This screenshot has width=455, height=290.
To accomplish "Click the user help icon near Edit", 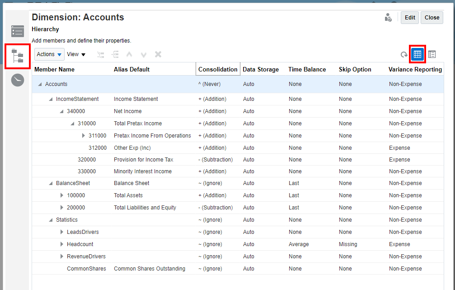I will 388,18.
